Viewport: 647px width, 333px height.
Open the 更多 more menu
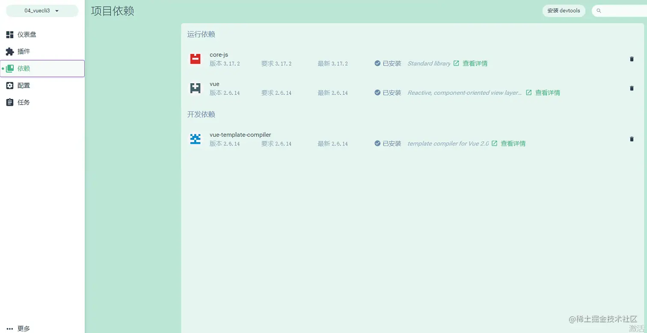pyautogui.click(x=42, y=328)
